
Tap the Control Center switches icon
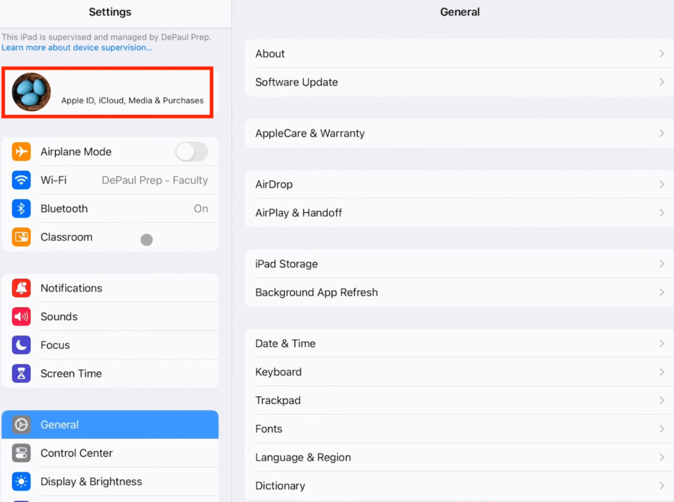point(21,453)
